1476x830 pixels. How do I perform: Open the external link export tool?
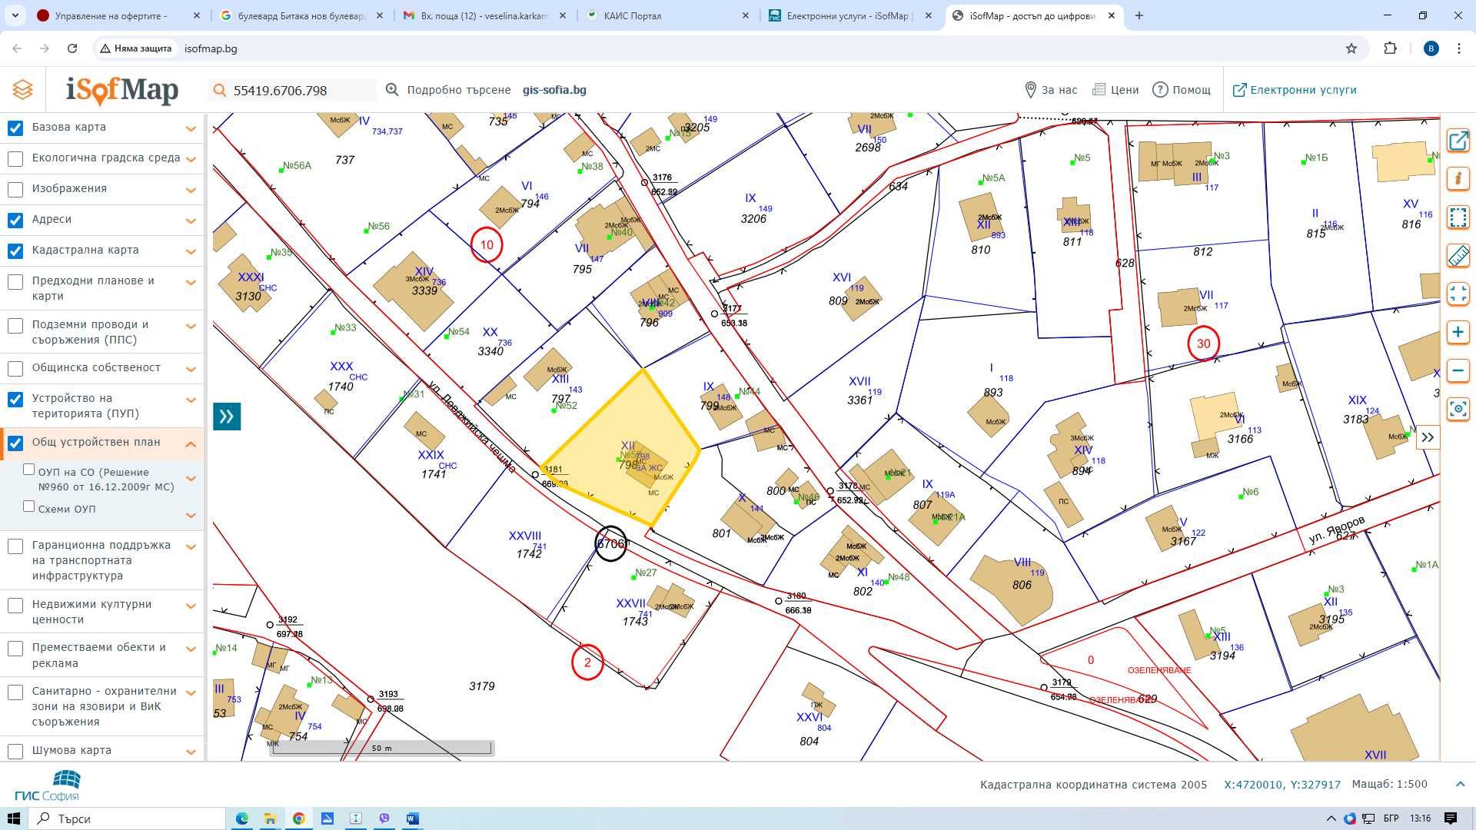1458,141
